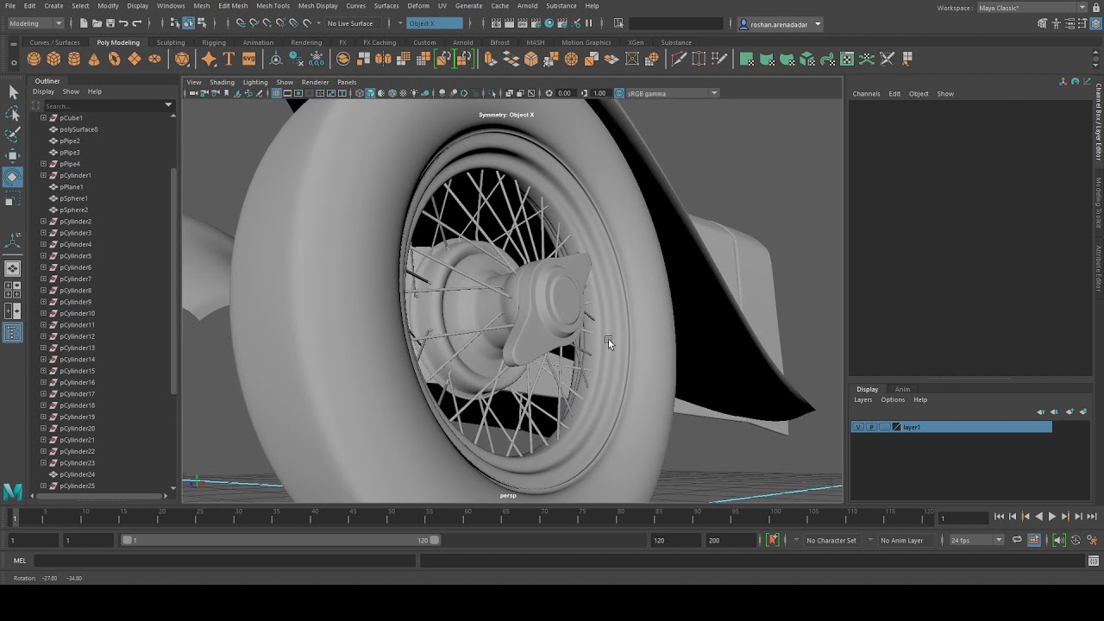Select pSphere1 in the Outliner
The height and width of the screenshot is (621, 1104).
point(73,198)
